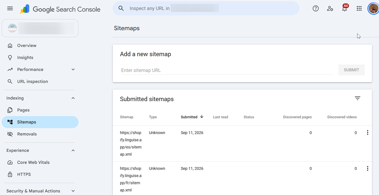Open users and permissions settings icon

click(330, 8)
